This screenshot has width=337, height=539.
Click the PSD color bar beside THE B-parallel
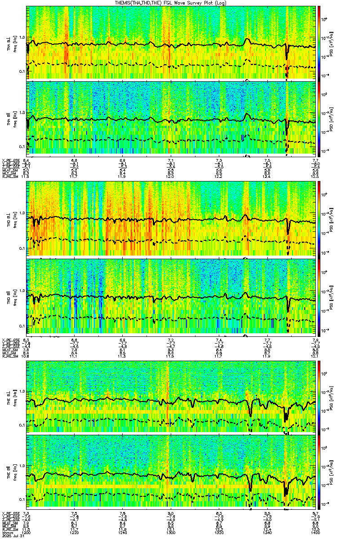click(319, 471)
